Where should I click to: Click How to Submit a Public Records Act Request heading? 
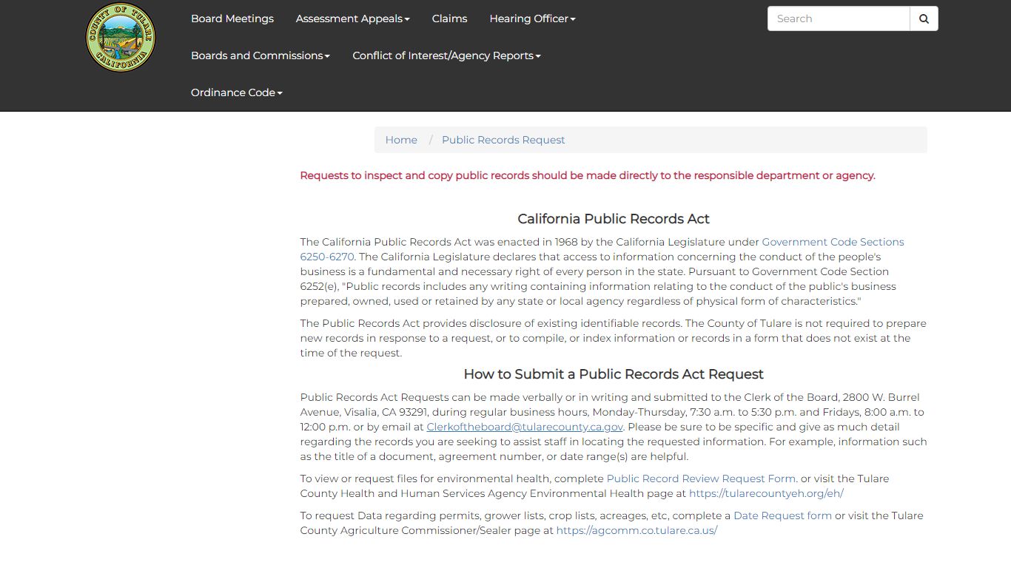(614, 374)
